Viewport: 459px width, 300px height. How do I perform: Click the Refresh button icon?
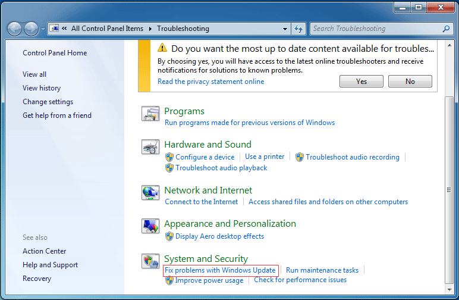(x=298, y=29)
